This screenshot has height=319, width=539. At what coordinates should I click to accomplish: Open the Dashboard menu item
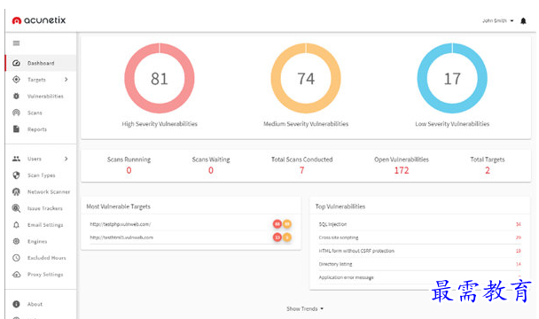[41, 63]
